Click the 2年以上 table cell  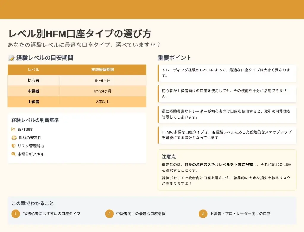(103, 102)
